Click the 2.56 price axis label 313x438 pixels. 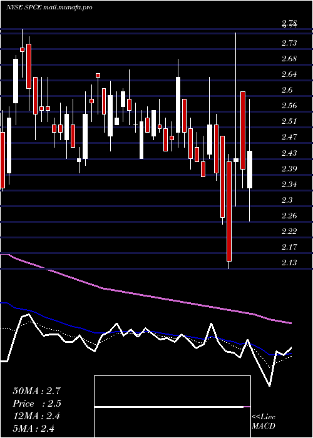tap(289, 106)
